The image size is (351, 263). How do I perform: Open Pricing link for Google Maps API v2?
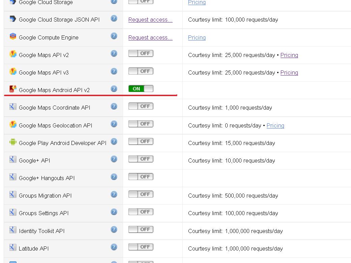tap(289, 55)
